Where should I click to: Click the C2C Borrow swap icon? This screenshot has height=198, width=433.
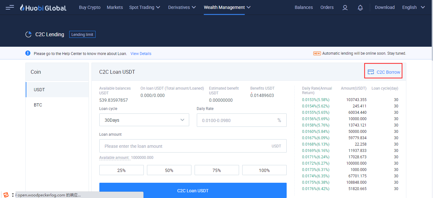[371, 72]
